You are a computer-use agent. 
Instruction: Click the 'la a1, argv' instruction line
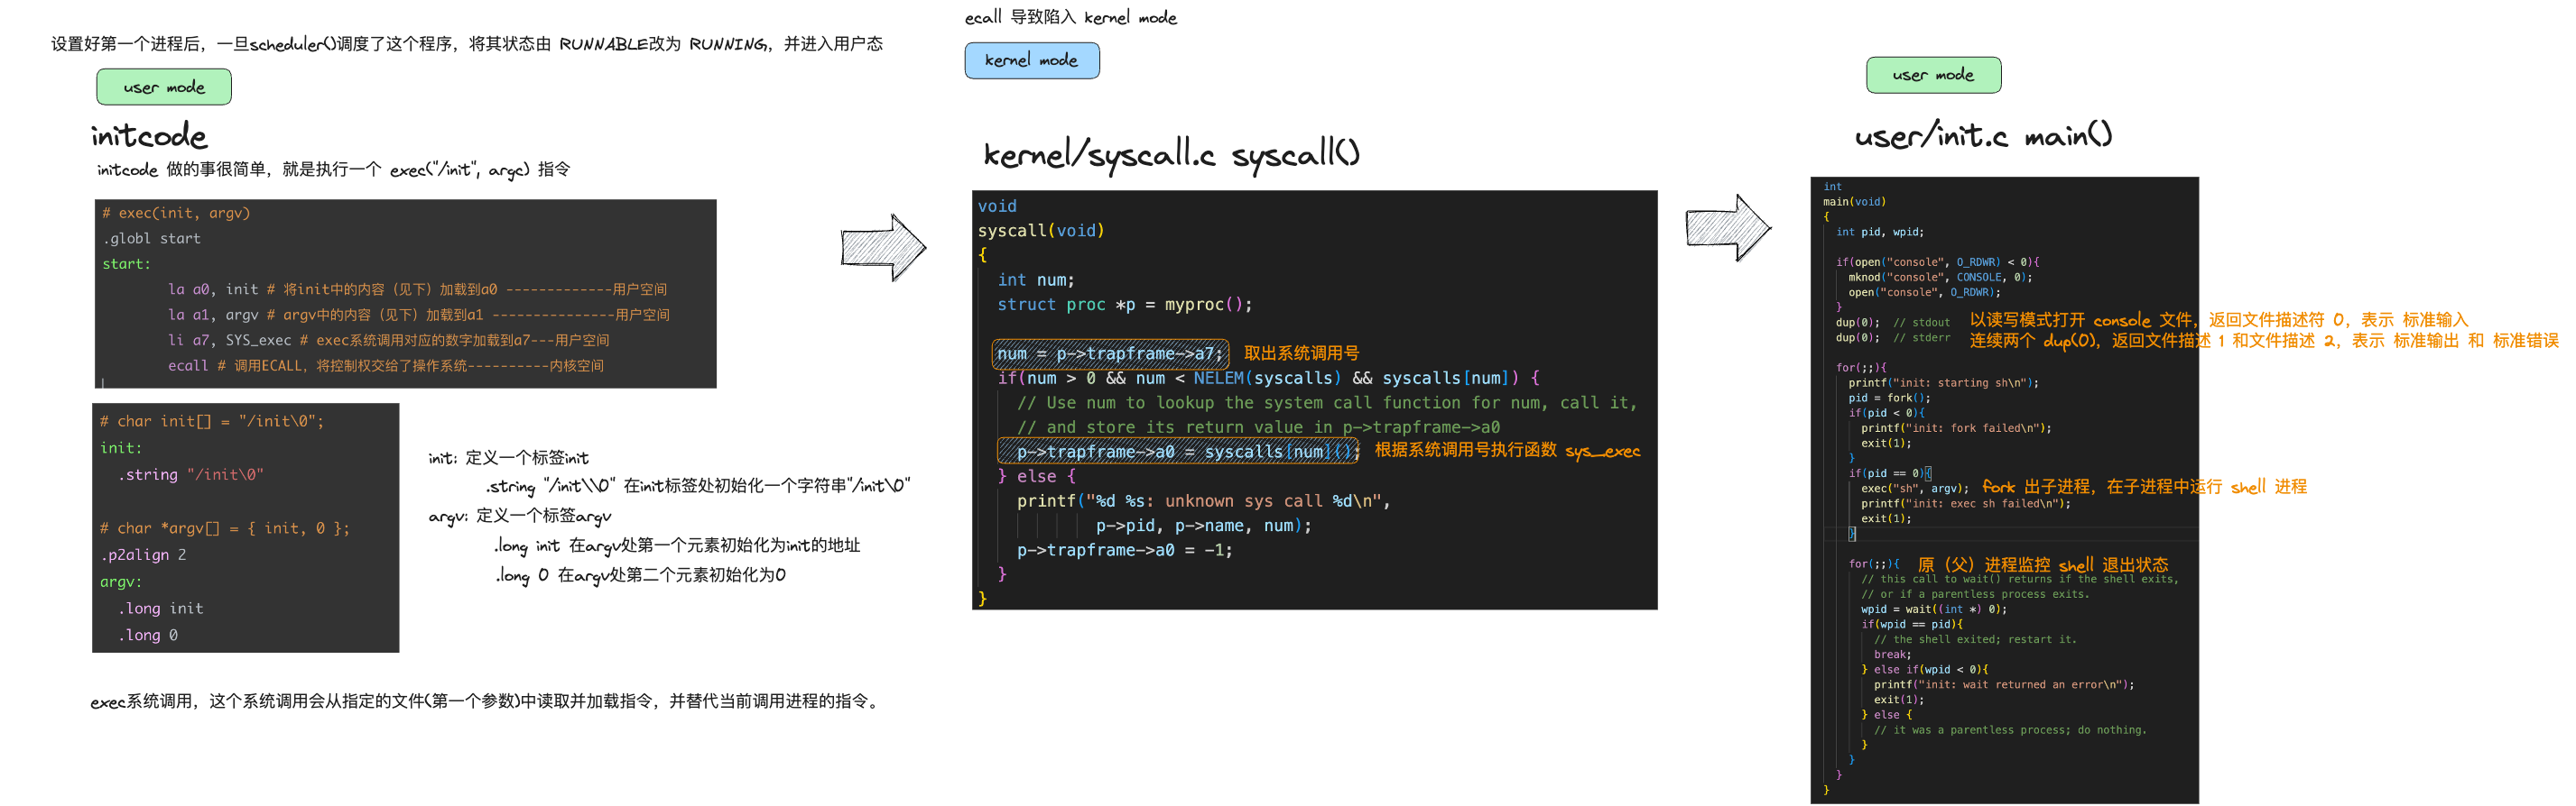coord(418,315)
